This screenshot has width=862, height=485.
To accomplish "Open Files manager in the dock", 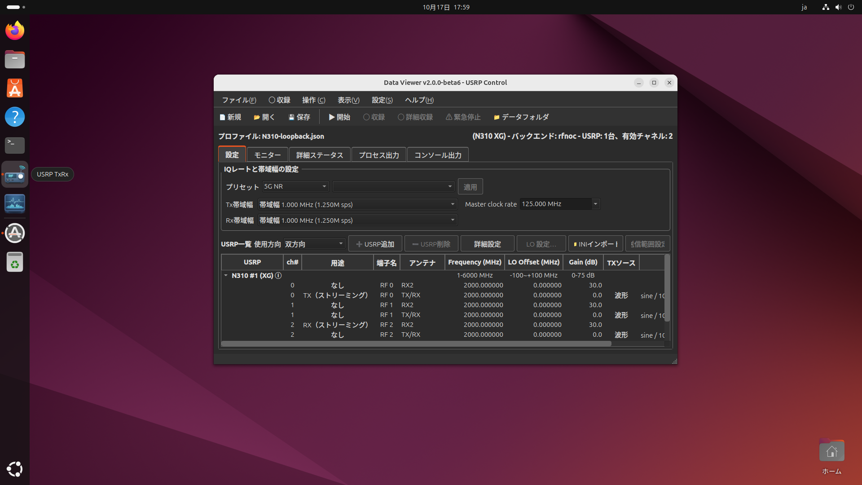I will [15, 59].
